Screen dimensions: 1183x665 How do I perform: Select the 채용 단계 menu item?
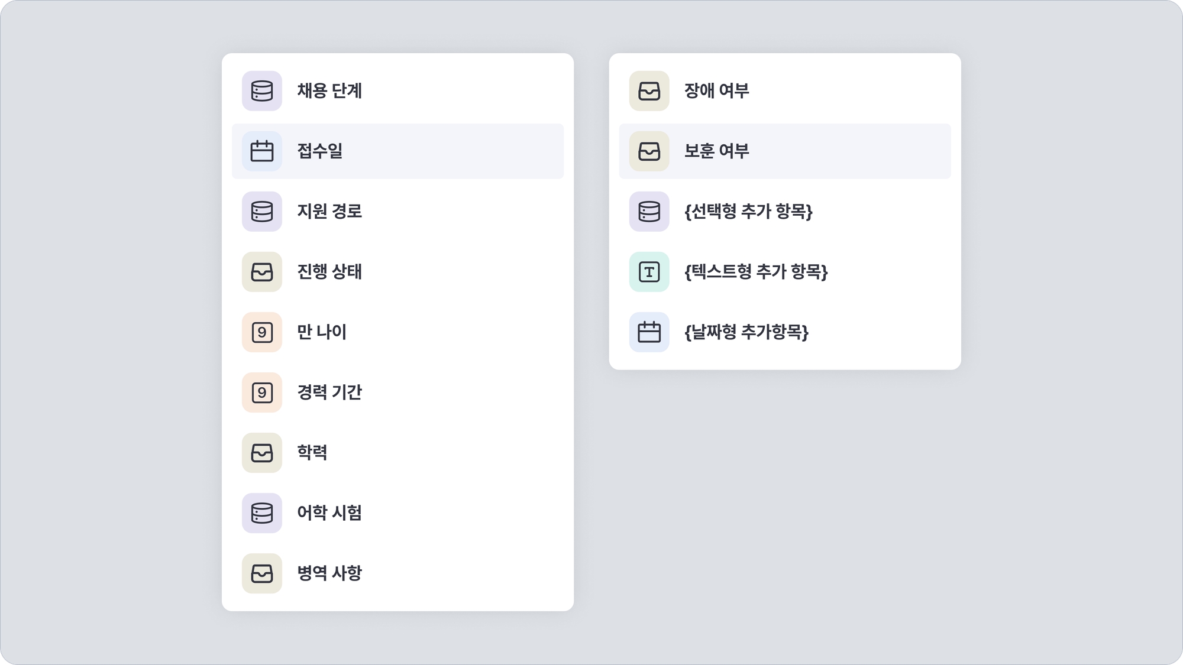(329, 91)
